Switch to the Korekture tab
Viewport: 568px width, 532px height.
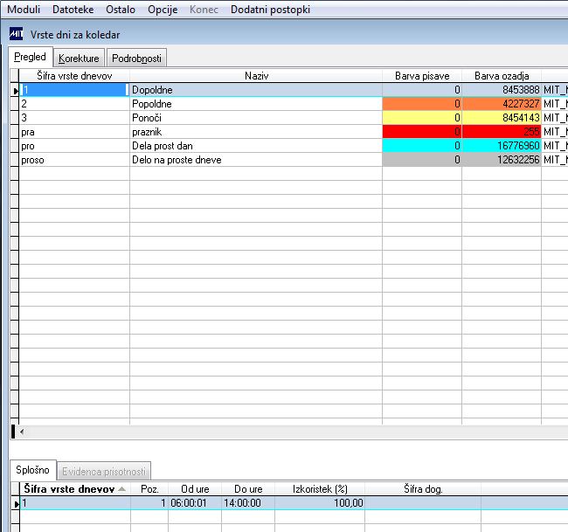(79, 58)
